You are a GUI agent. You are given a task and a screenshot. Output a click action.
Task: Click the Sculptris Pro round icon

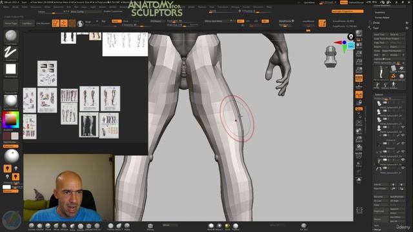click(x=80, y=24)
